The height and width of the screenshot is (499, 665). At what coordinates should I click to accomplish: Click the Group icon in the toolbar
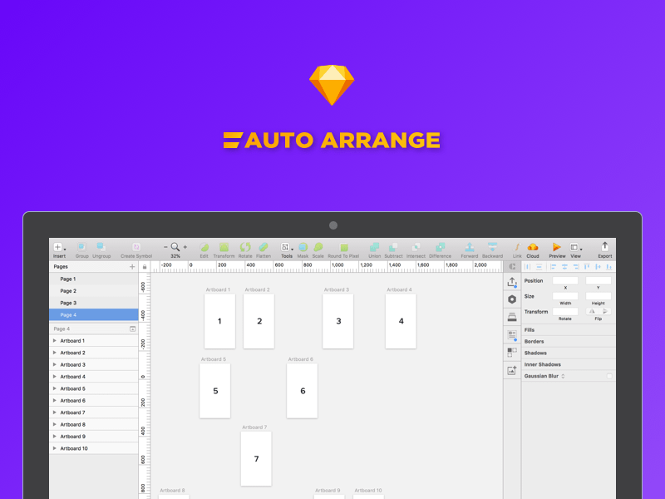point(81,247)
